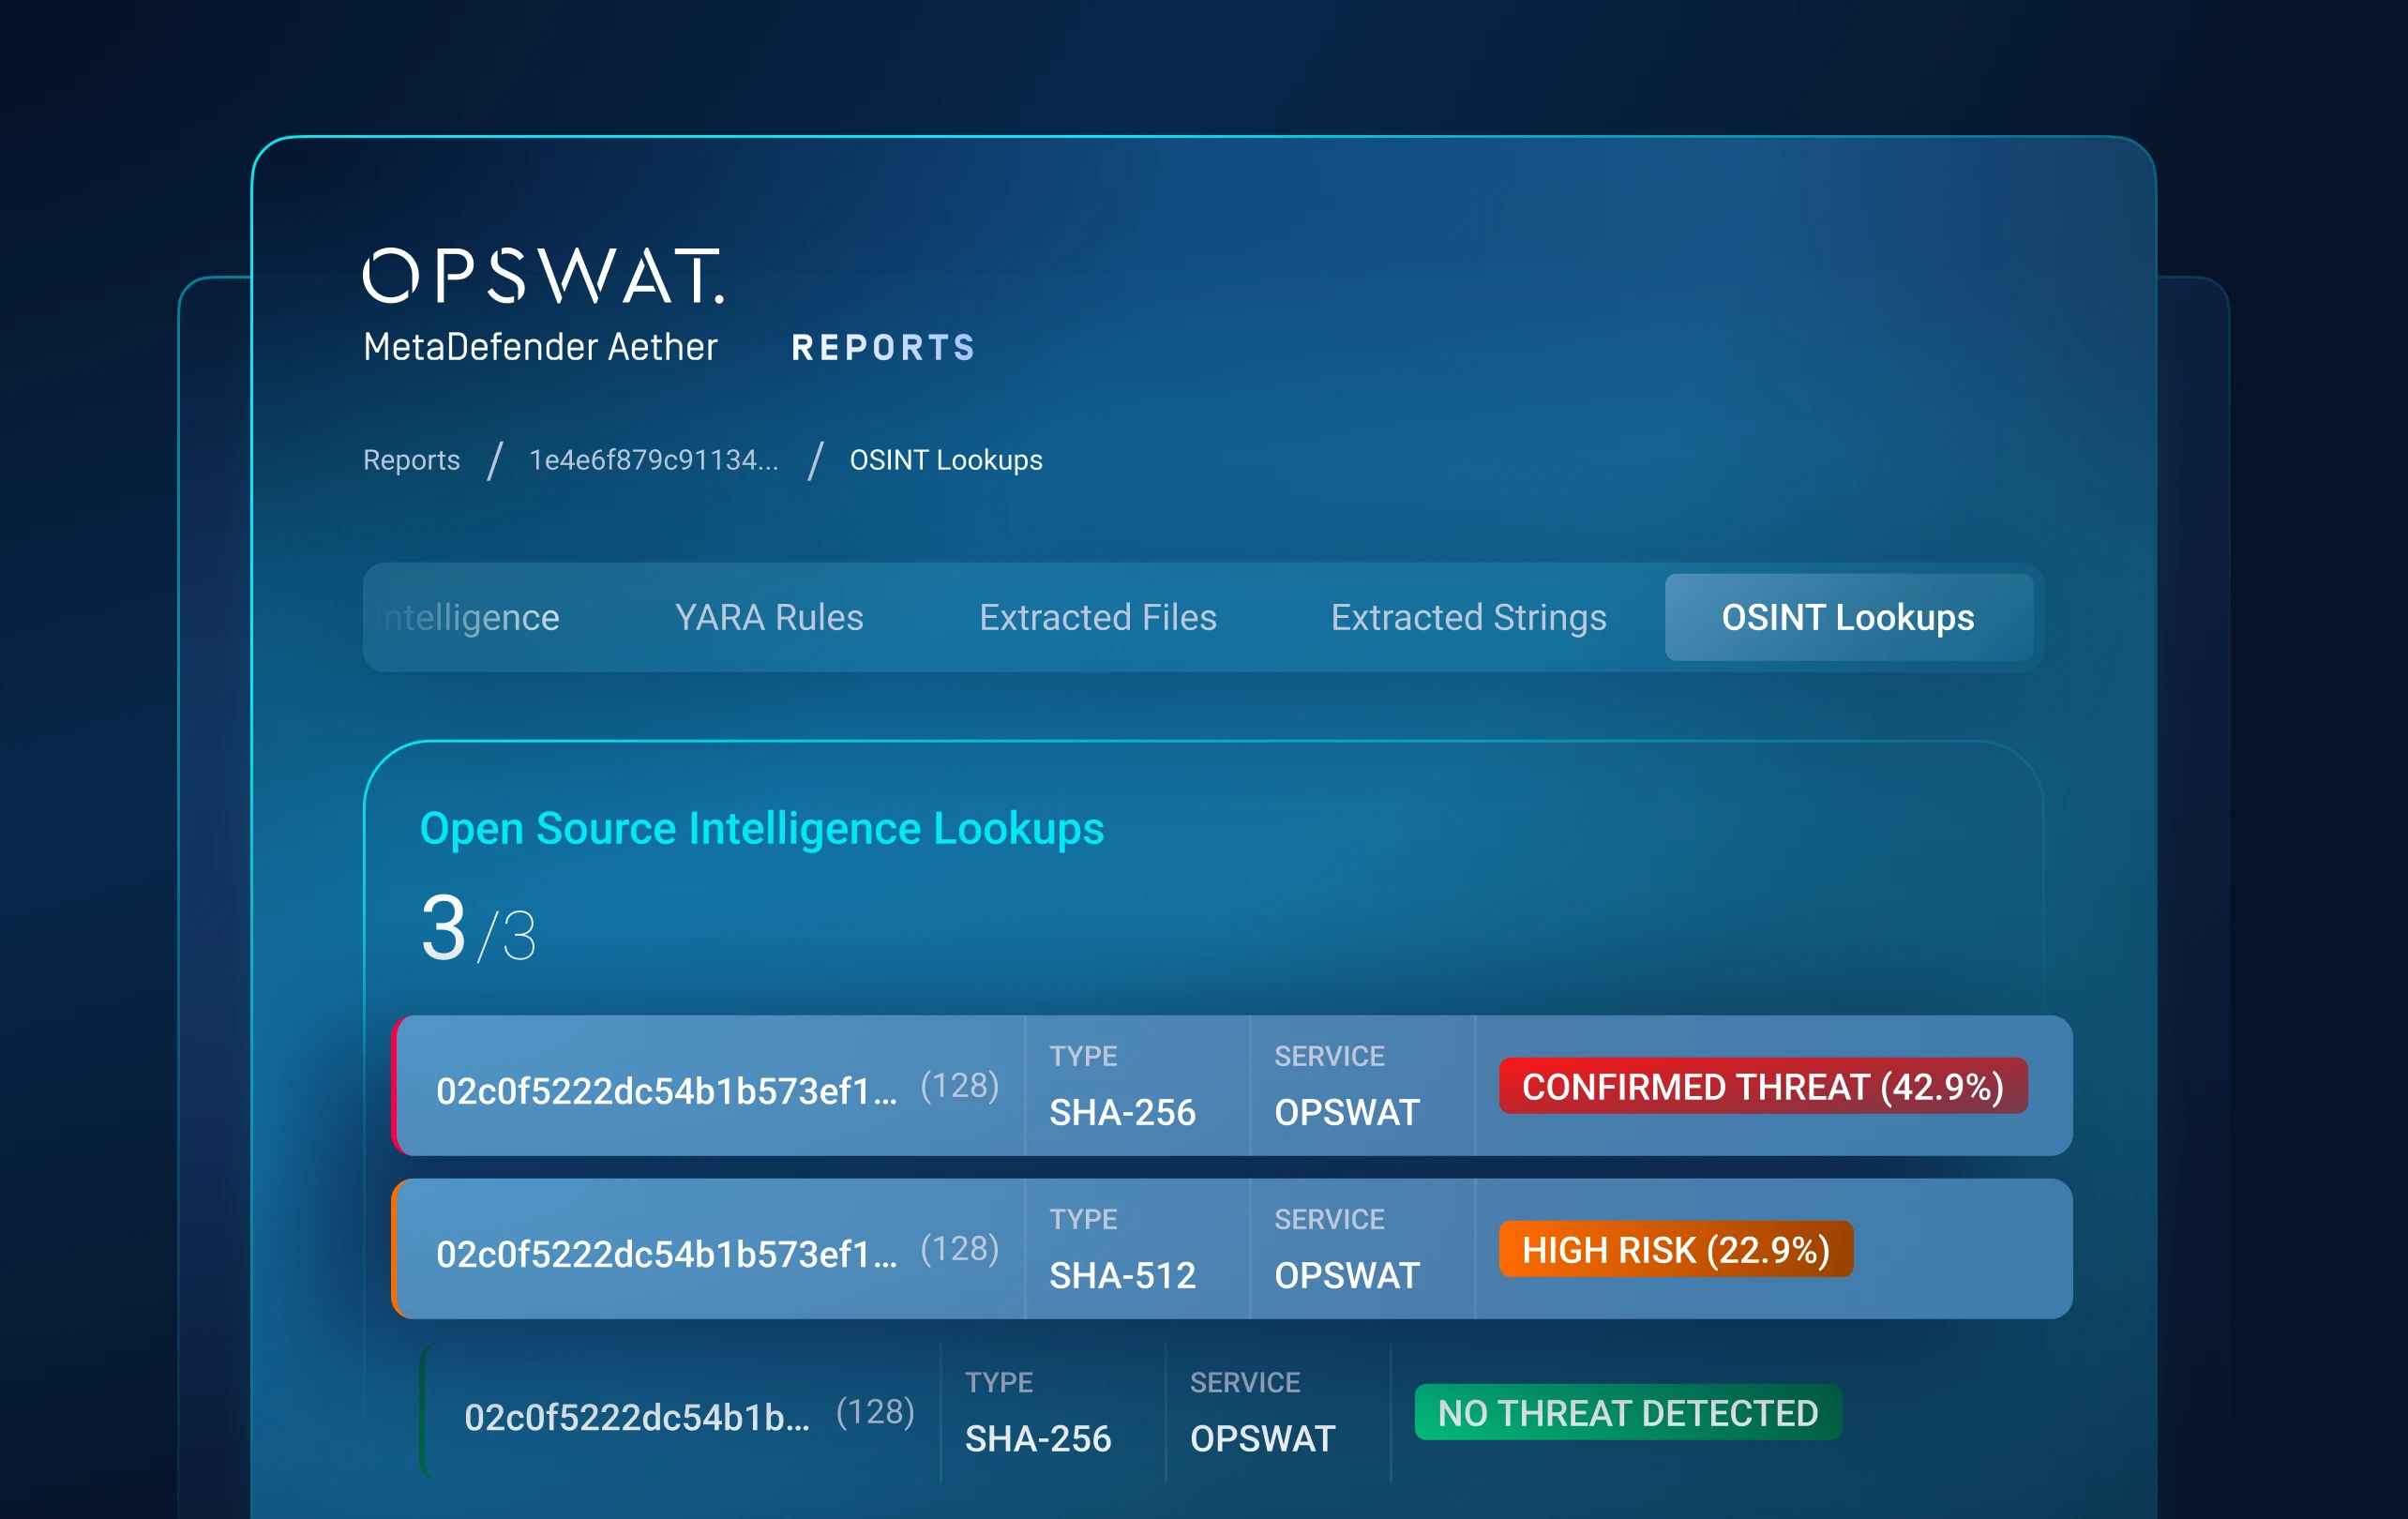Open the REPORTS header link
The width and height of the screenshot is (2408, 1519).
coord(883,348)
